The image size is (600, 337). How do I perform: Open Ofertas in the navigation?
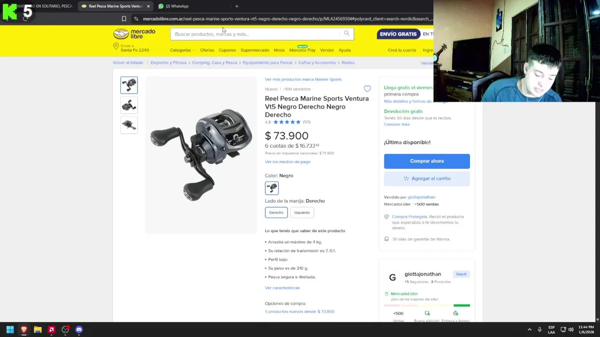tap(207, 50)
